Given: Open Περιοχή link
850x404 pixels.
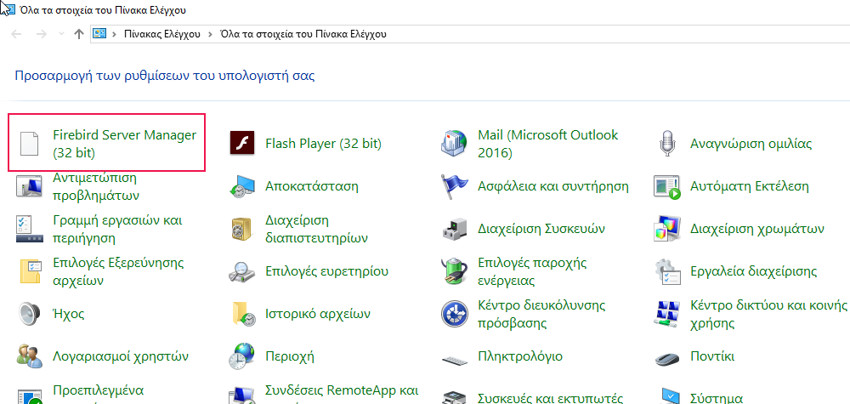Looking at the screenshot, I should pyautogui.click(x=290, y=356).
